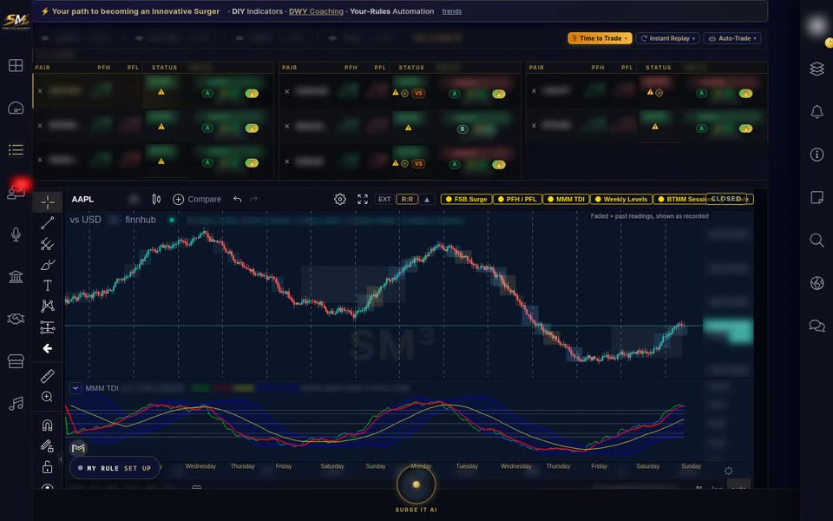Select the crosshair cursor chart tool
This screenshot has height=521, width=833.
point(47,202)
